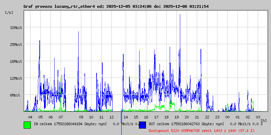This screenshot has height=135, width=271.
Task: Select the 25Mbit y-axis label
Action: coord(16,45)
